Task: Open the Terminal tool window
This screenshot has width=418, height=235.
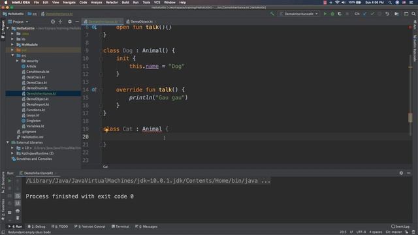Action: click(120, 227)
